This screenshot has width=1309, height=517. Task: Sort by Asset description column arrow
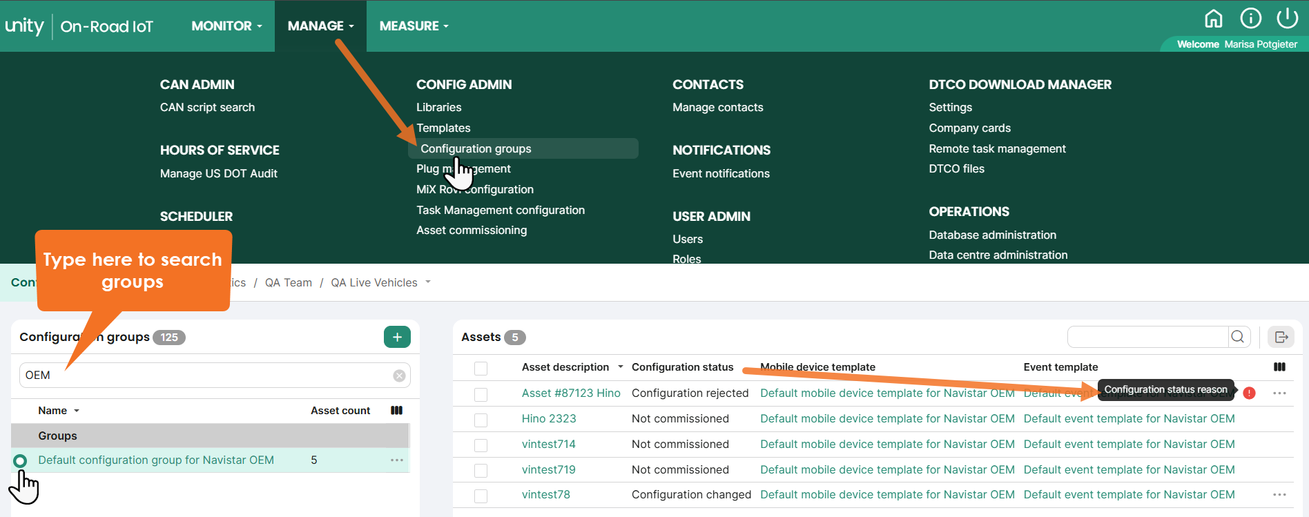pos(620,367)
